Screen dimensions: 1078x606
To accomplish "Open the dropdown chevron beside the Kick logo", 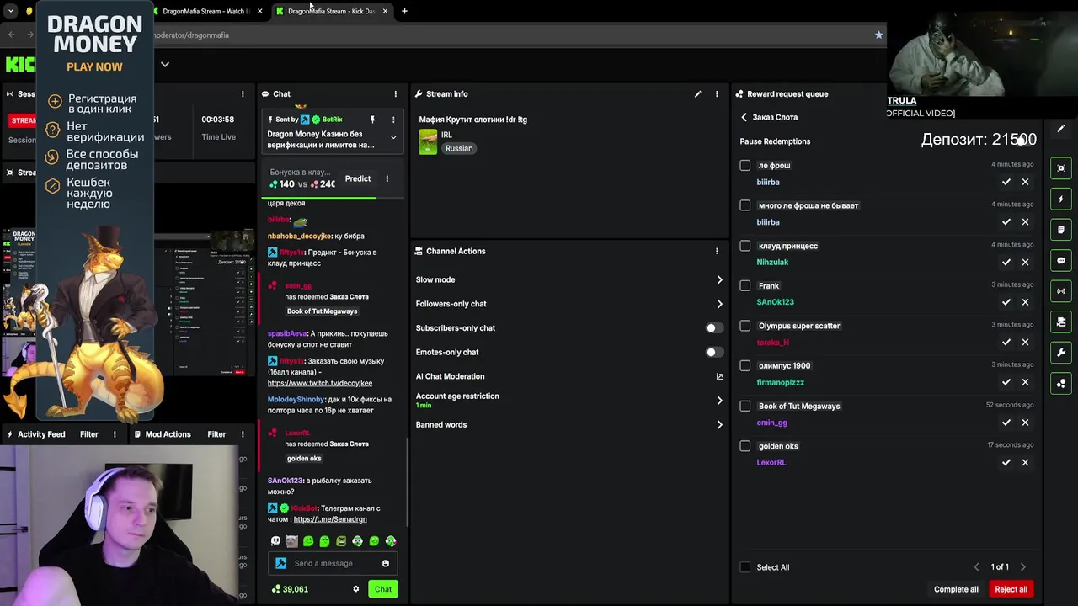I will click(x=165, y=64).
